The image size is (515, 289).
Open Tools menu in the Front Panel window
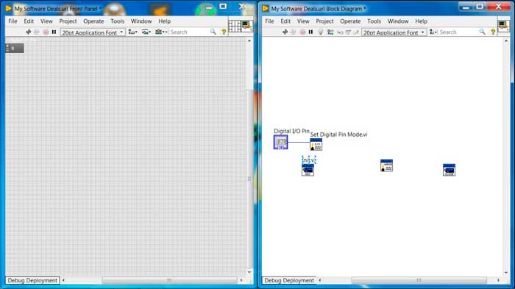click(x=117, y=21)
